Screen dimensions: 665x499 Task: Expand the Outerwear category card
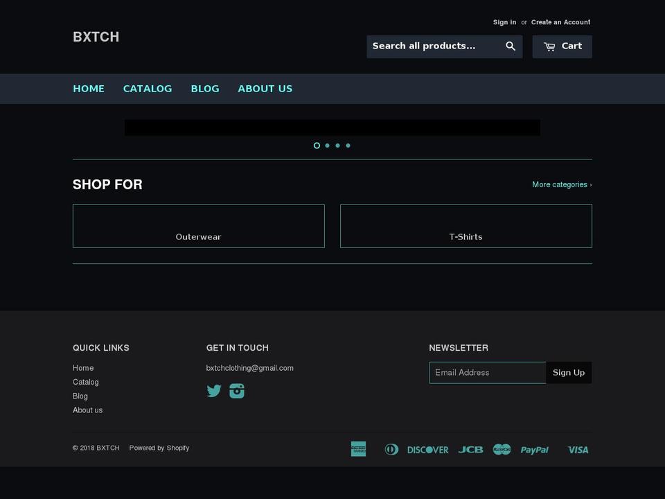[198, 226]
